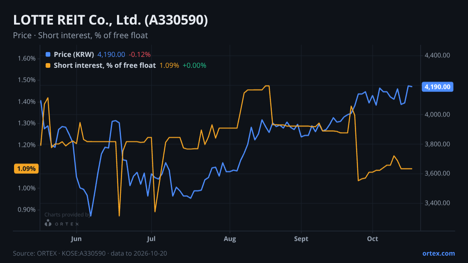Click the Source: ORTEX footer text
This screenshot has height=263, width=468.
[x=90, y=253]
